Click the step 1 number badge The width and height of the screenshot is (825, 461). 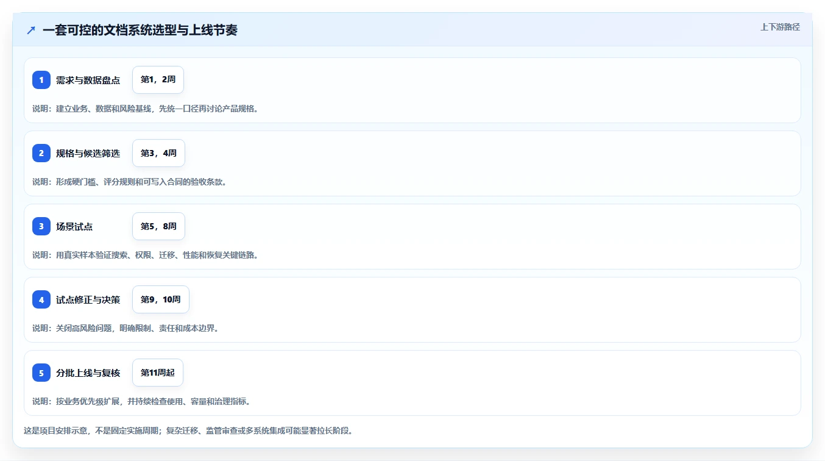click(x=41, y=80)
